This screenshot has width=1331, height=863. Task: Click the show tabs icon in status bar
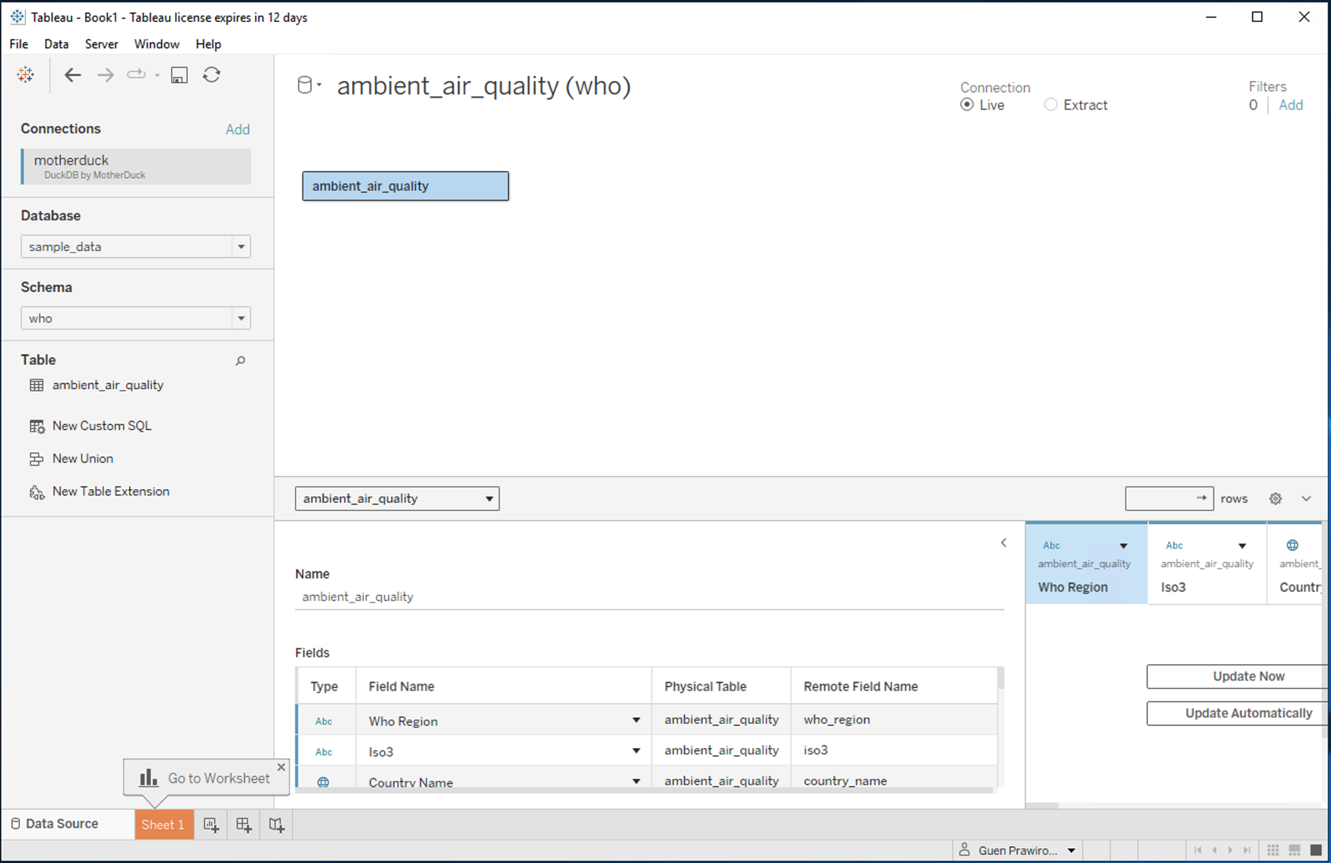tap(1316, 850)
